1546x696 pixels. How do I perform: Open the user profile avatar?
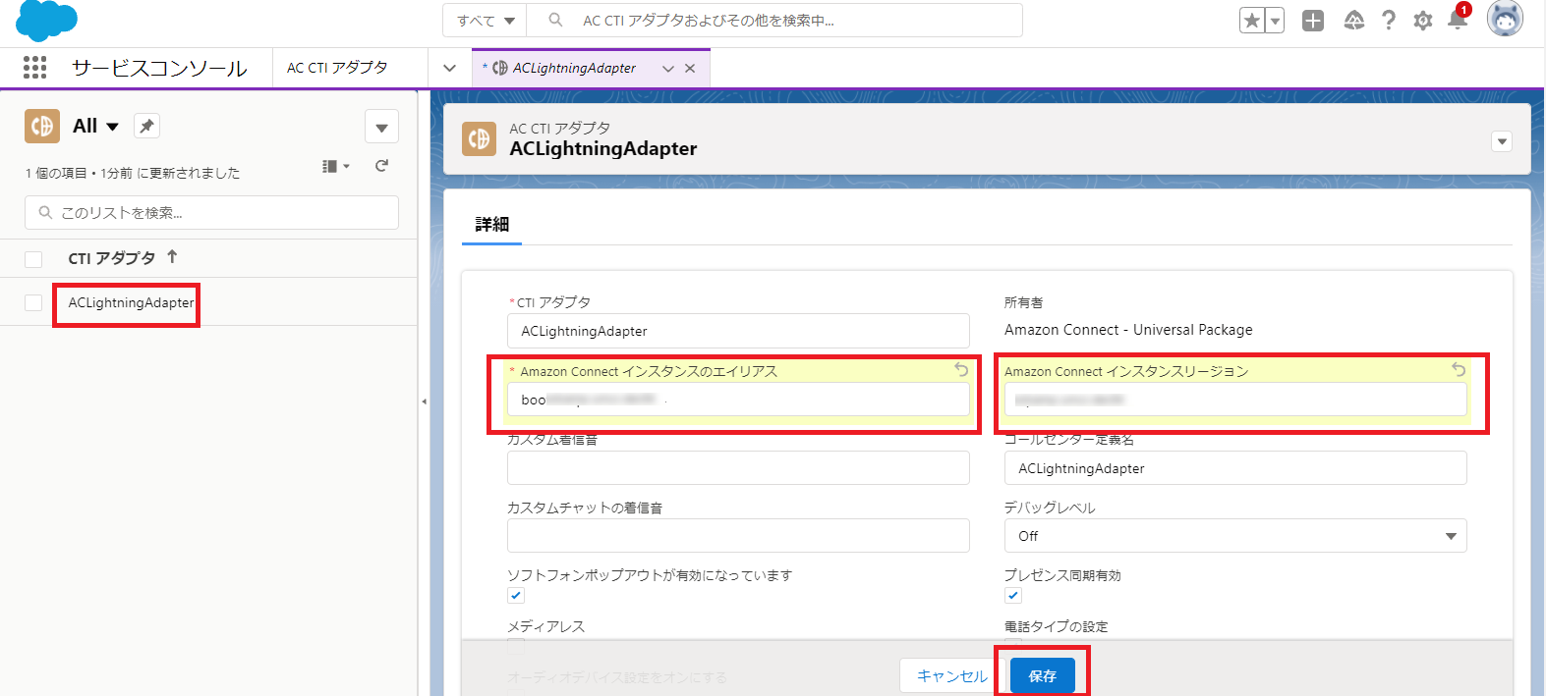point(1504,19)
